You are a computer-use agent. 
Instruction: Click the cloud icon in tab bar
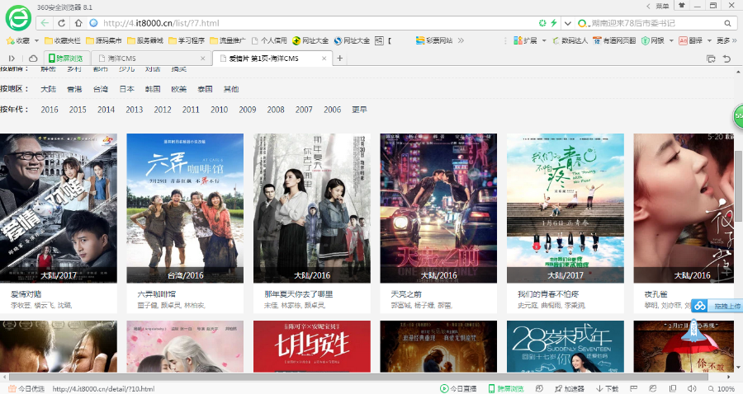click(33, 59)
